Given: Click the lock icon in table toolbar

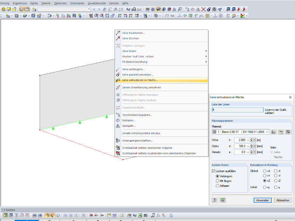Looking at the screenshot, I should [171, 215].
